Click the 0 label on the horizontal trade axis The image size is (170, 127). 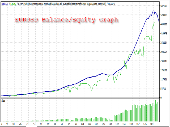point(1,124)
